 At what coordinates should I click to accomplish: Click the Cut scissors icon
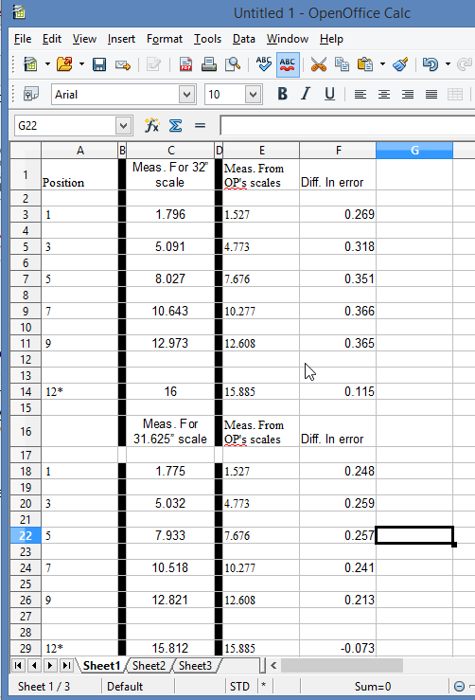[x=319, y=64]
